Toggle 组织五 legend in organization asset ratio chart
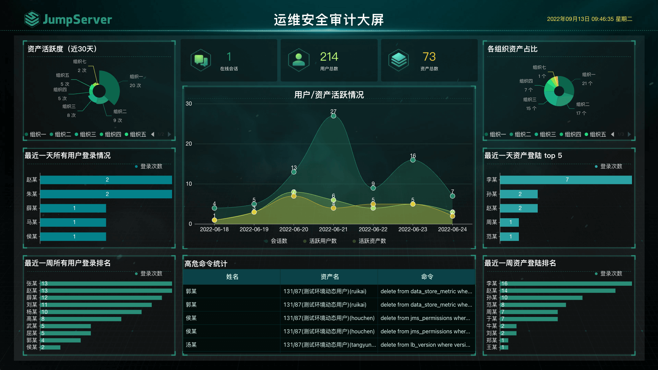 595,134
